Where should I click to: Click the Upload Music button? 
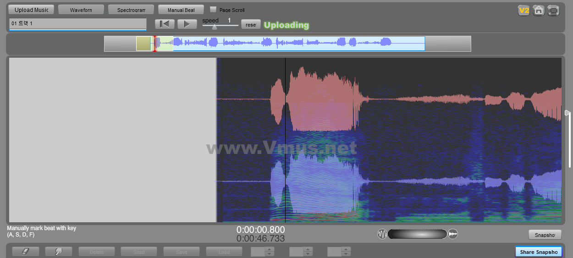[32, 10]
